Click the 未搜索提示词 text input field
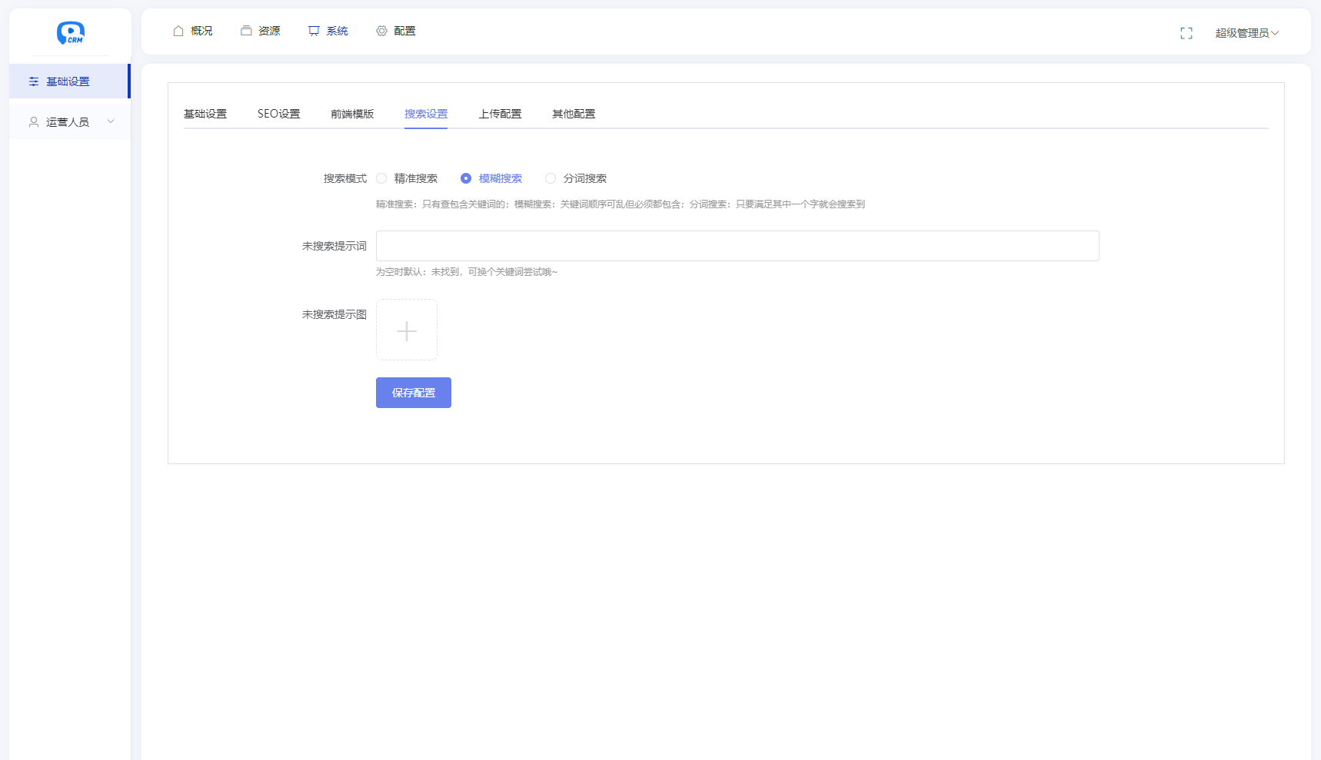Image resolution: width=1321 pixels, height=760 pixels. pyautogui.click(x=737, y=245)
